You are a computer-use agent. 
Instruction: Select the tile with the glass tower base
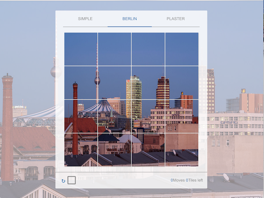point(148,116)
